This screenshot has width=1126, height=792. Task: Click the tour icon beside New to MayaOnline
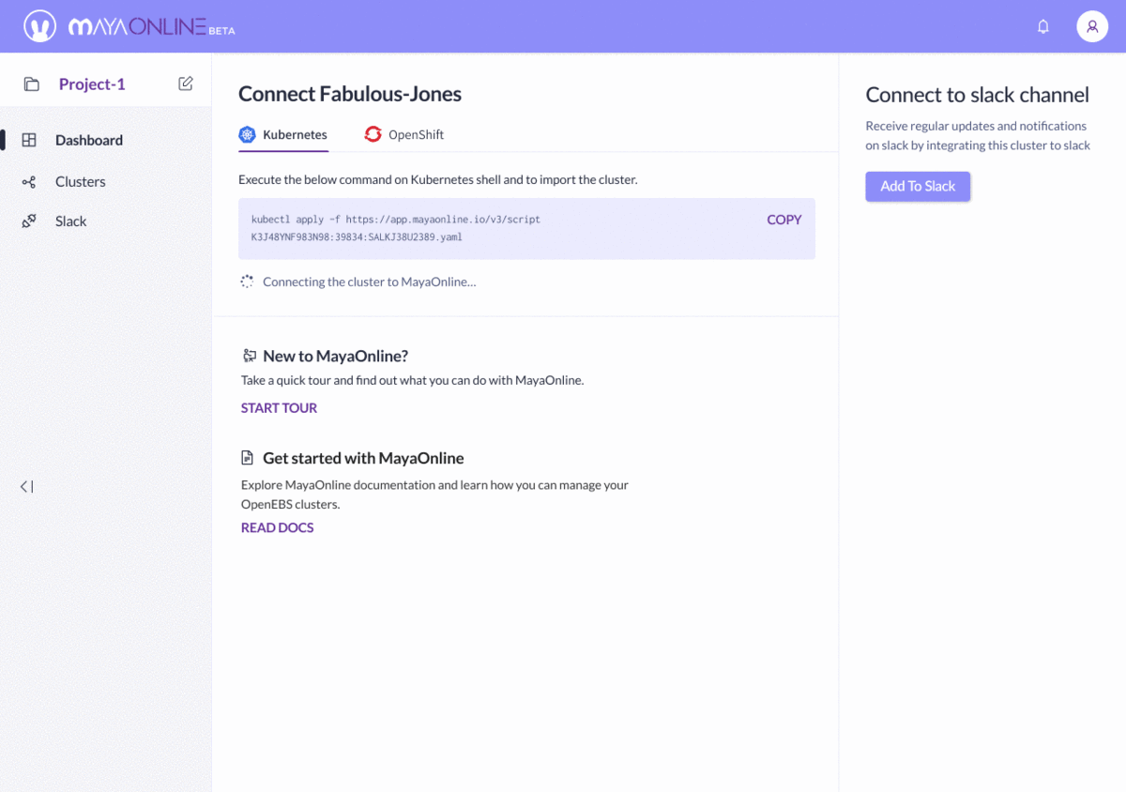[249, 356]
